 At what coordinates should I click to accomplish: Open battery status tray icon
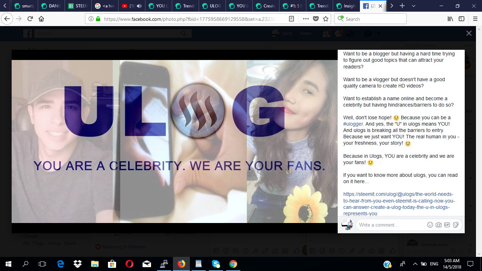[x=424, y=264]
